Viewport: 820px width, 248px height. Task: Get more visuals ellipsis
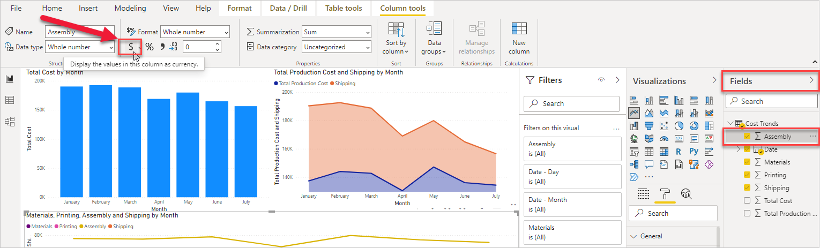pyautogui.click(x=649, y=177)
